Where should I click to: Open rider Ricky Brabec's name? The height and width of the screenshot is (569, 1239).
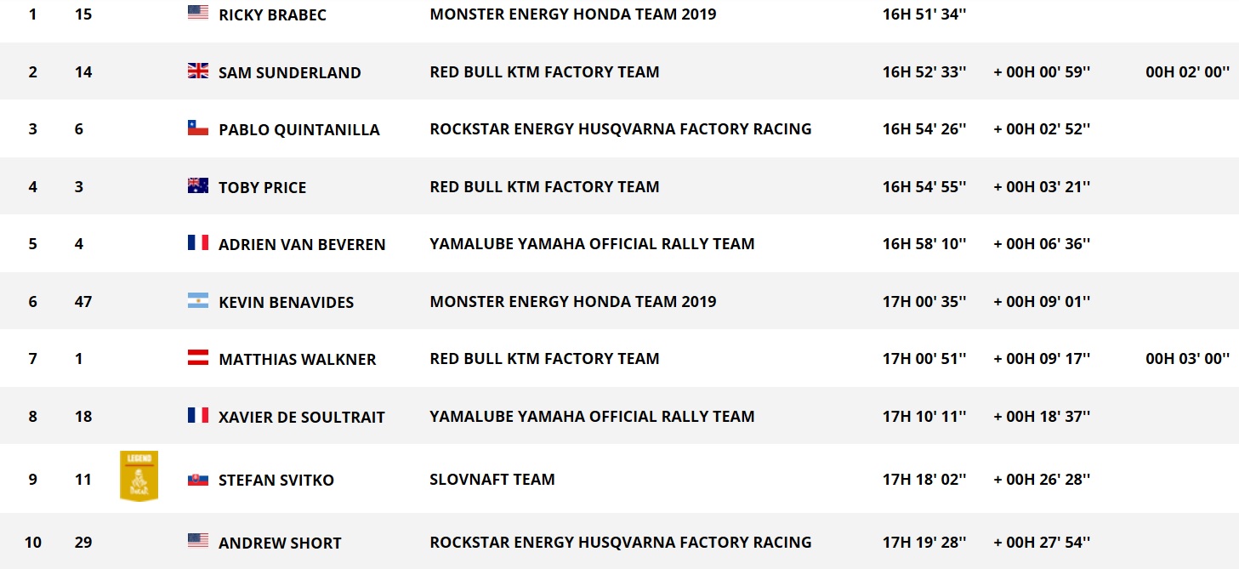pyautogui.click(x=272, y=15)
